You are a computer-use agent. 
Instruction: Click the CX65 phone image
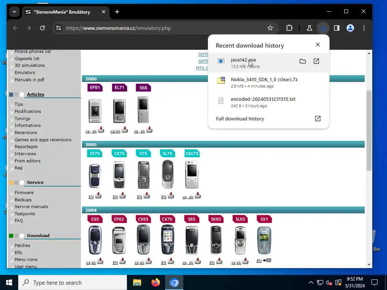[143, 240]
